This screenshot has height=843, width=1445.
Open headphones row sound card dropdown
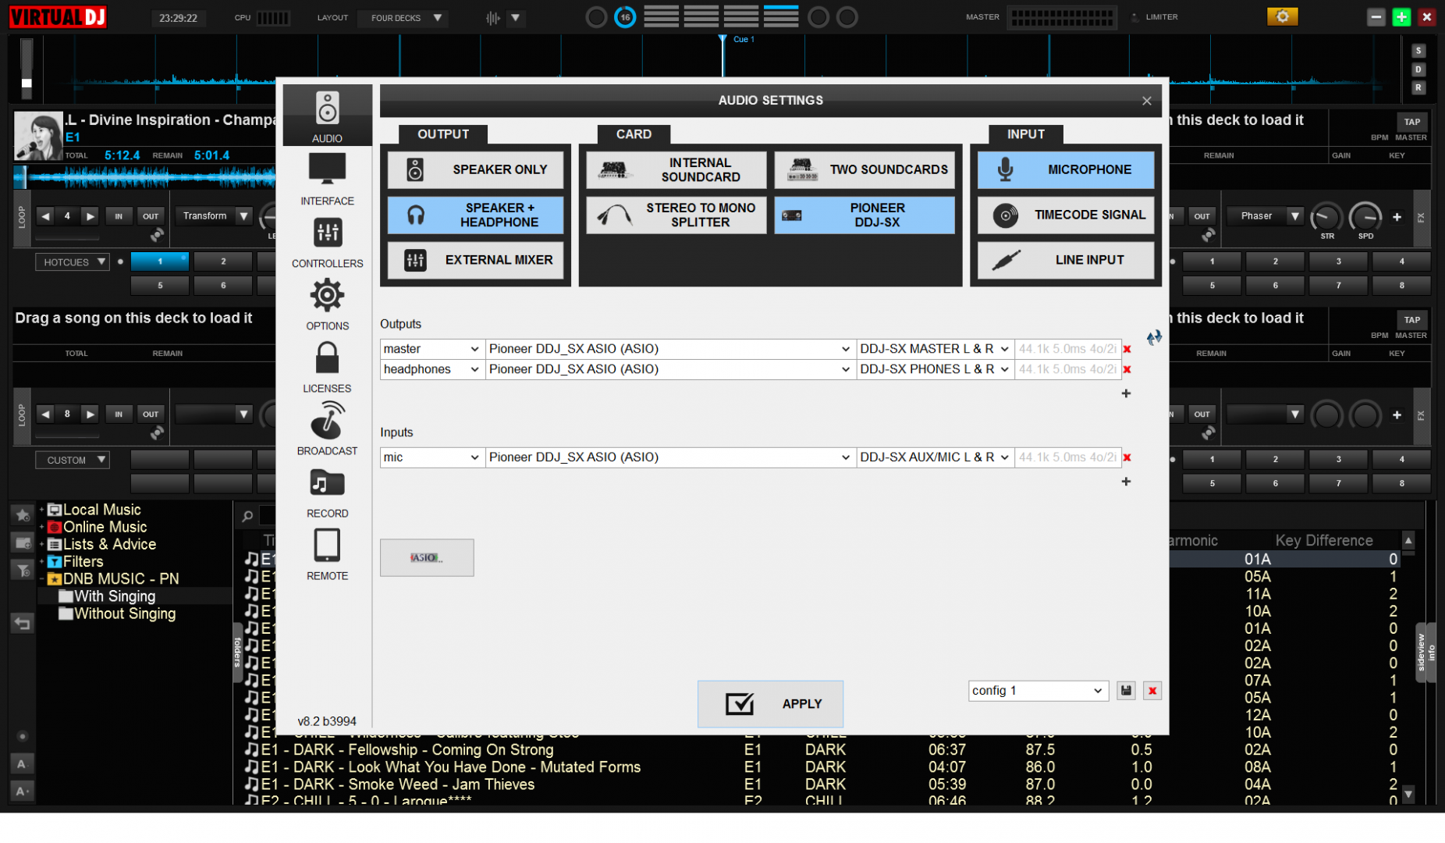tap(670, 369)
